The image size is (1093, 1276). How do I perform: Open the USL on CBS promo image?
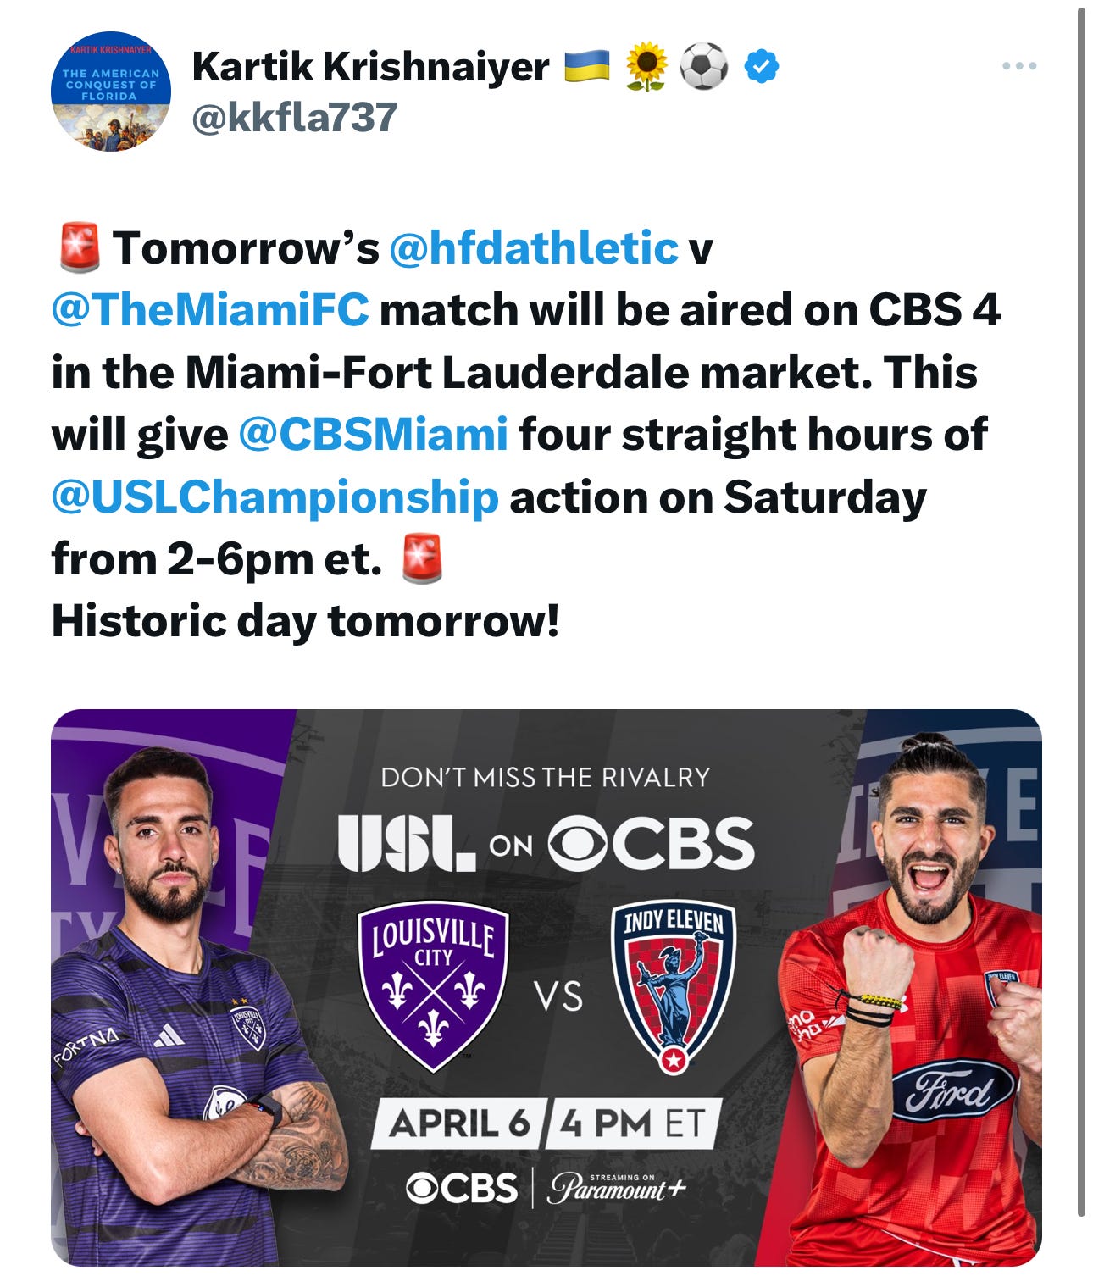point(546,987)
